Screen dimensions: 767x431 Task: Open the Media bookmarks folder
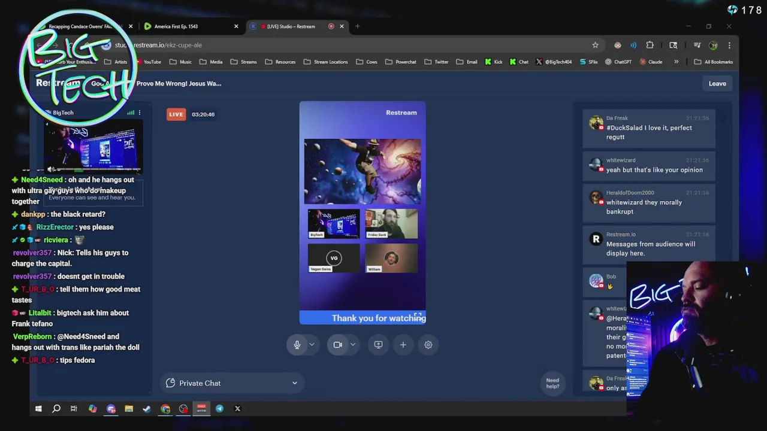[211, 62]
